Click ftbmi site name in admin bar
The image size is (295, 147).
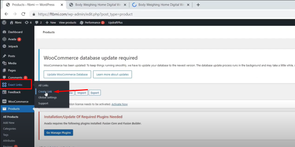point(18,22)
